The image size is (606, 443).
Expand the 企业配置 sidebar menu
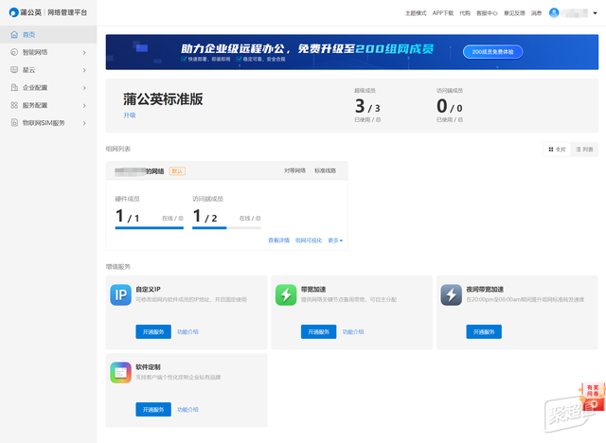(48, 88)
